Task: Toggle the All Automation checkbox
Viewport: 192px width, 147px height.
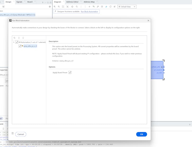Action: pyautogui.click(x=17, y=42)
